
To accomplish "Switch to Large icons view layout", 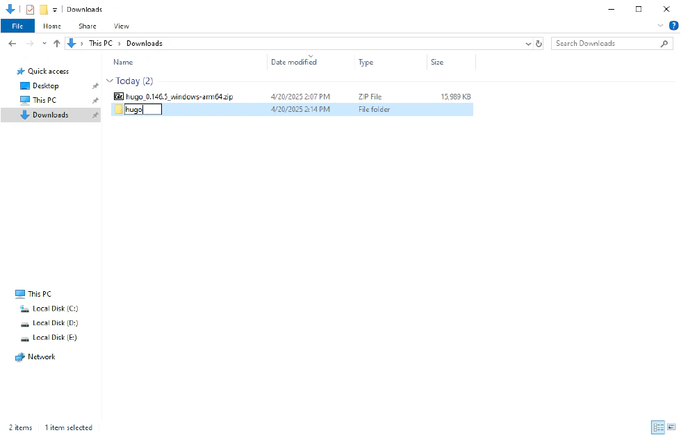I will coord(671,427).
